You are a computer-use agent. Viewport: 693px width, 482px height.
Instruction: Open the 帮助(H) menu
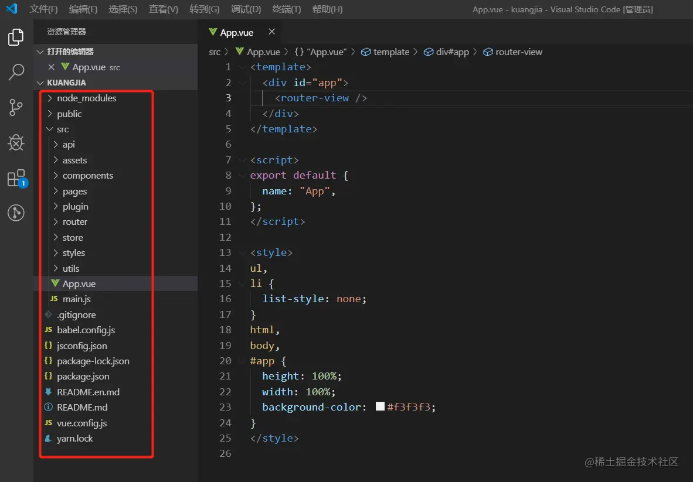click(327, 9)
